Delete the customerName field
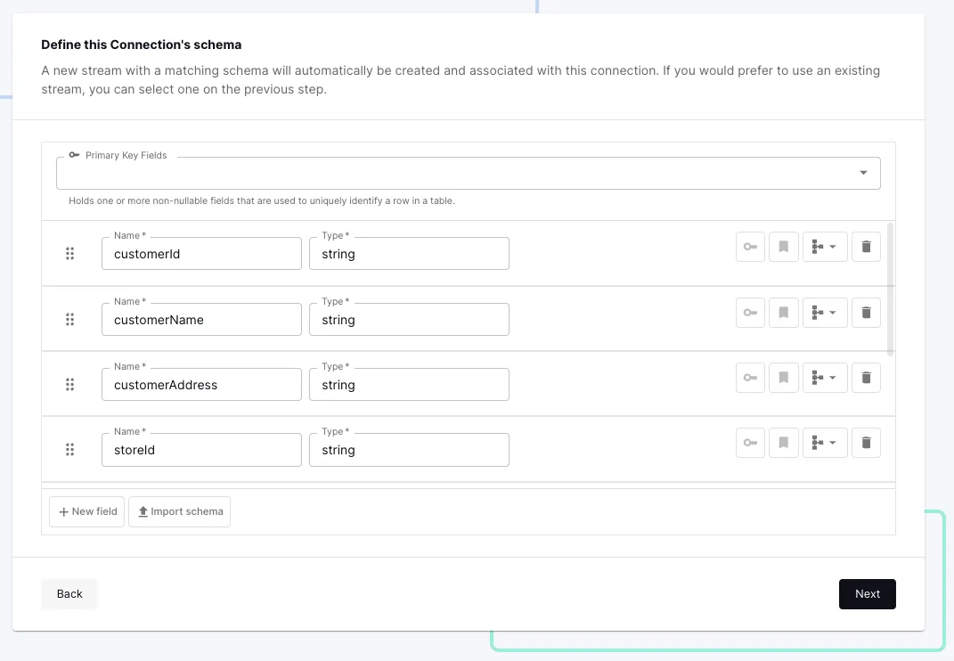 click(867, 313)
